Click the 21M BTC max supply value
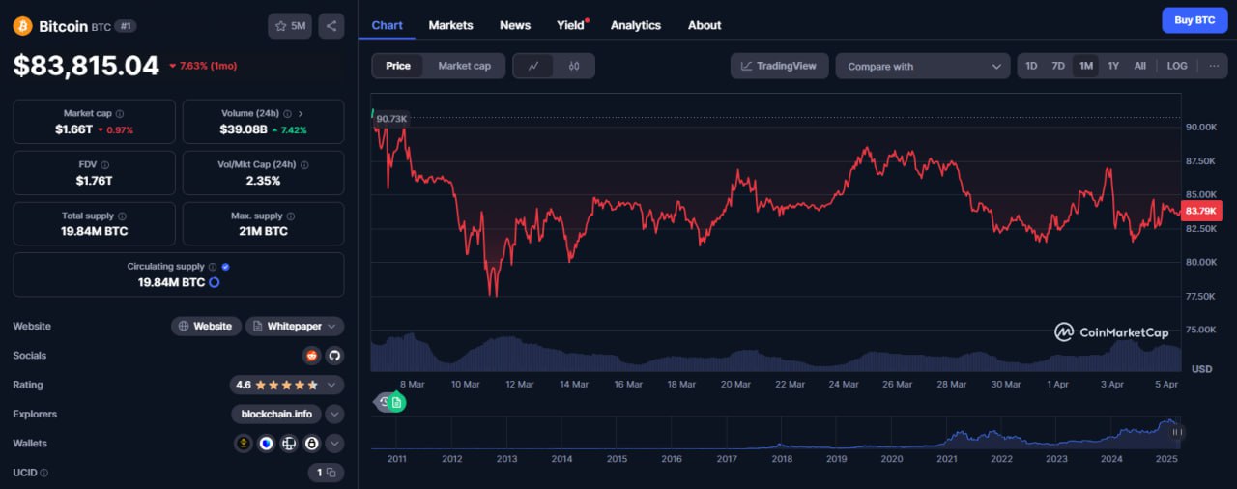The height and width of the screenshot is (489, 1237). pyautogui.click(x=263, y=231)
